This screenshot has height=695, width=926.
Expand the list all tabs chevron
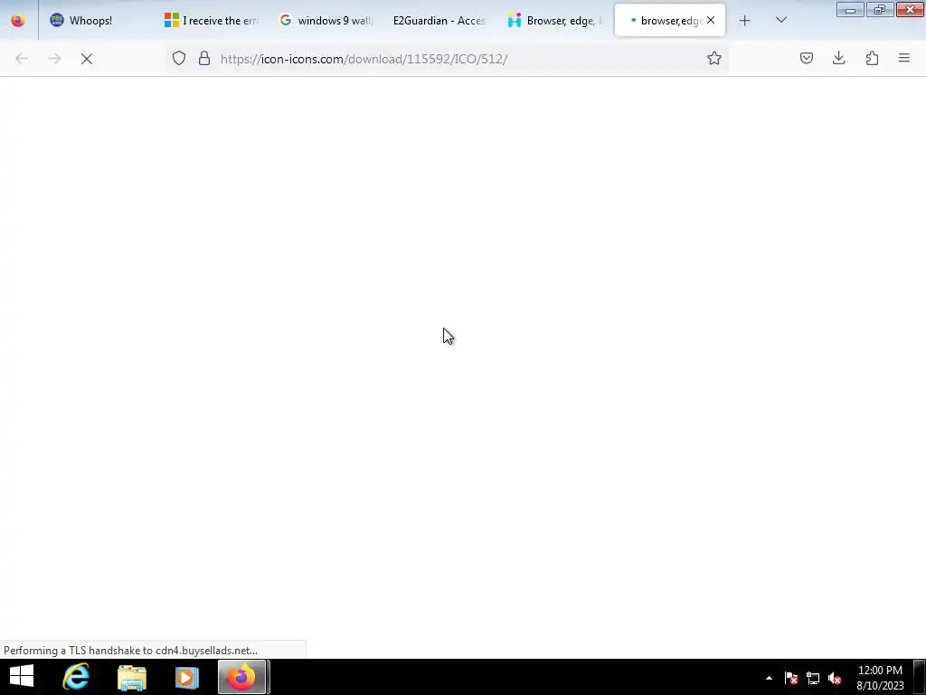click(x=780, y=21)
